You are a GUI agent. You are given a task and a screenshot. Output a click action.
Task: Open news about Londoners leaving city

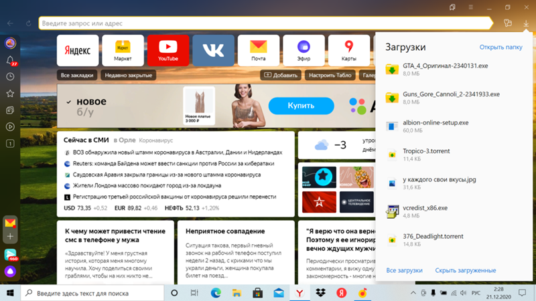(147, 186)
